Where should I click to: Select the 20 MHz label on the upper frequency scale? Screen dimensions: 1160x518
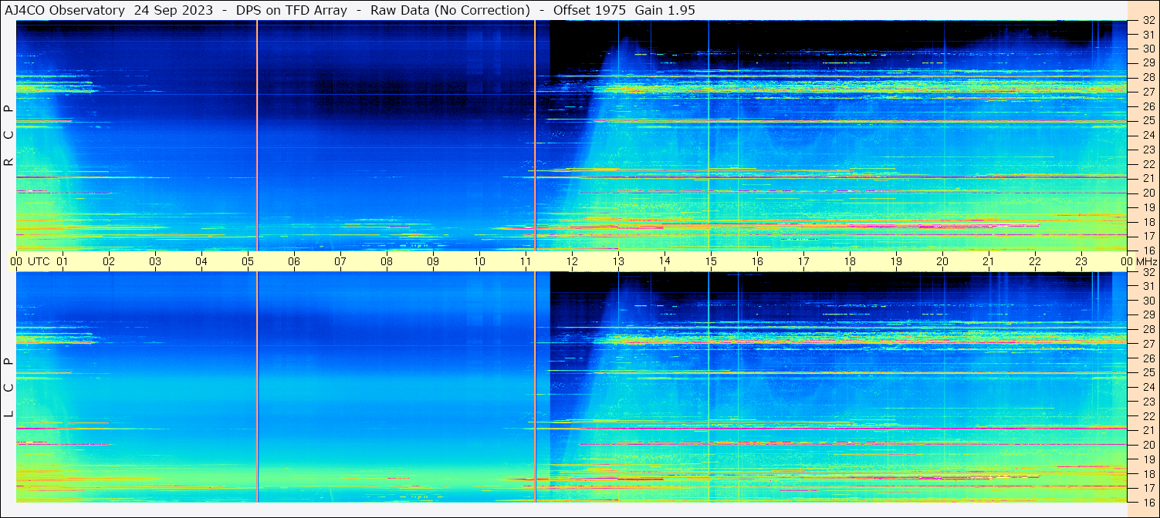(x=1148, y=193)
